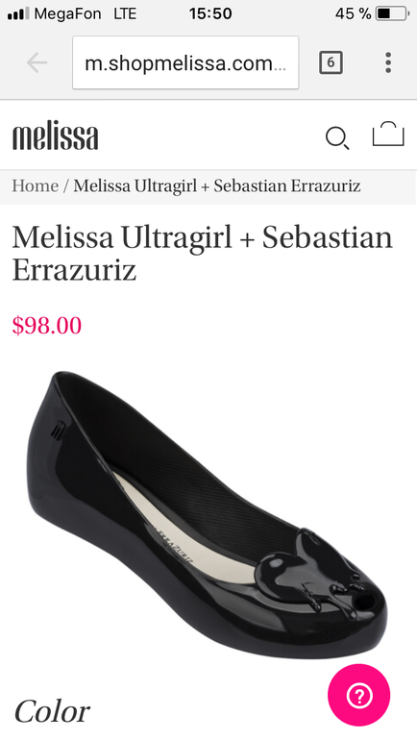This screenshot has width=417, height=740.
Task: Tap the $98.00 price
Action: [x=47, y=325]
